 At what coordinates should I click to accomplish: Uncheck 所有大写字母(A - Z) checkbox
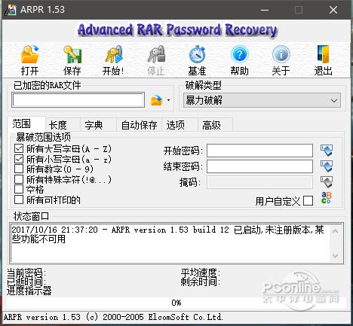pyautogui.click(x=19, y=148)
